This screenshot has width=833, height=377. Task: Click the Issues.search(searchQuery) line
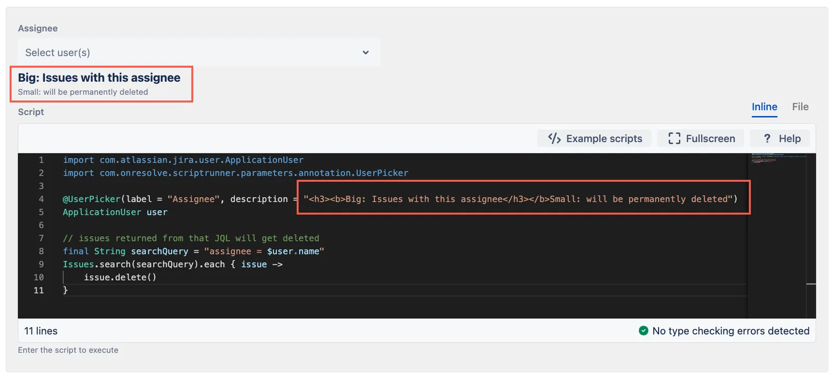click(173, 264)
